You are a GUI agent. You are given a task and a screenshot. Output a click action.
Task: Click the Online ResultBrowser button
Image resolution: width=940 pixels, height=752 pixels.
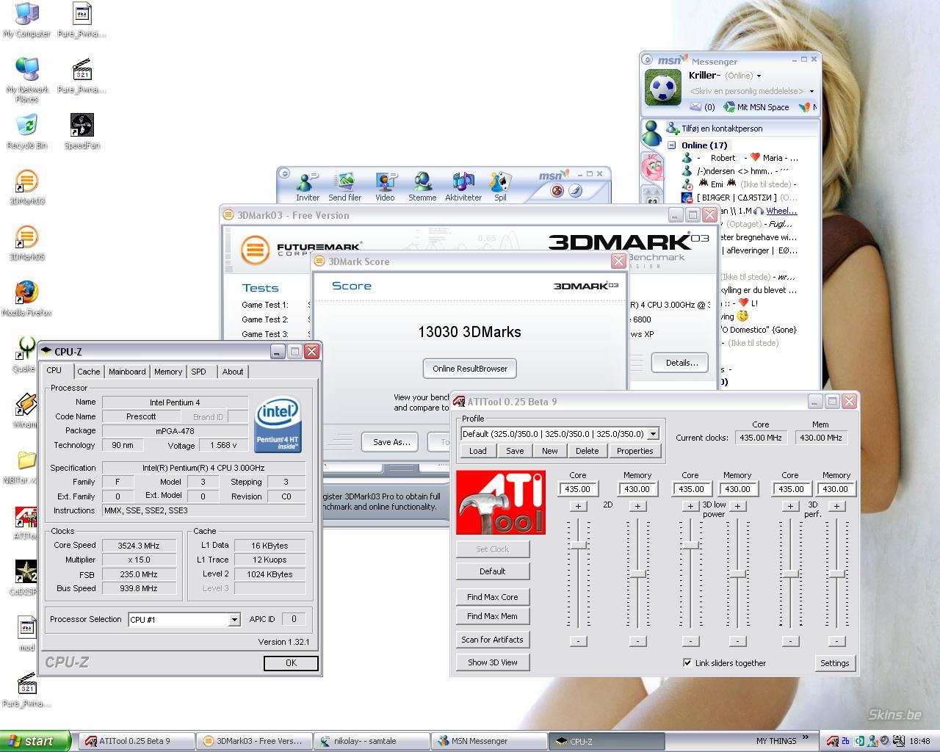click(x=470, y=369)
